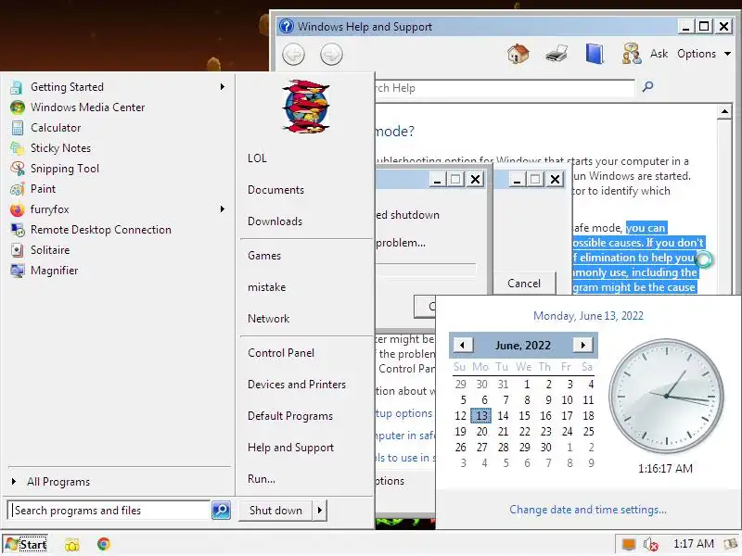The height and width of the screenshot is (556, 742).
Task: Open Chrome from the taskbar
Action: click(x=104, y=544)
